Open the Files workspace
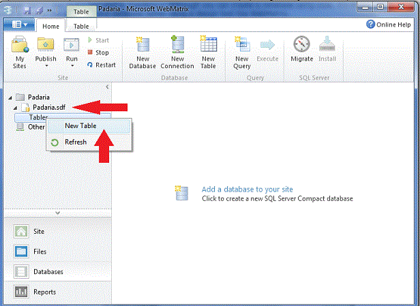Screen dimensions: 420x306 point(57,251)
